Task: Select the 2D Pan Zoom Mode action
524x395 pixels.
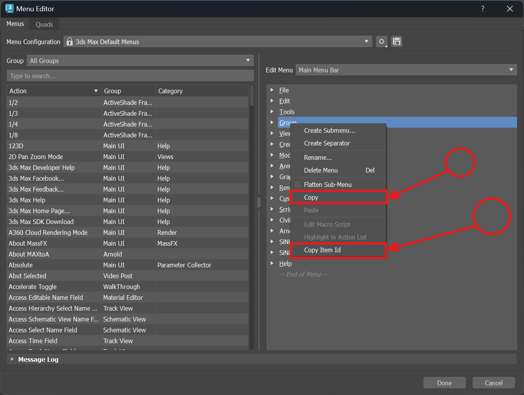Action: (128, 157)
